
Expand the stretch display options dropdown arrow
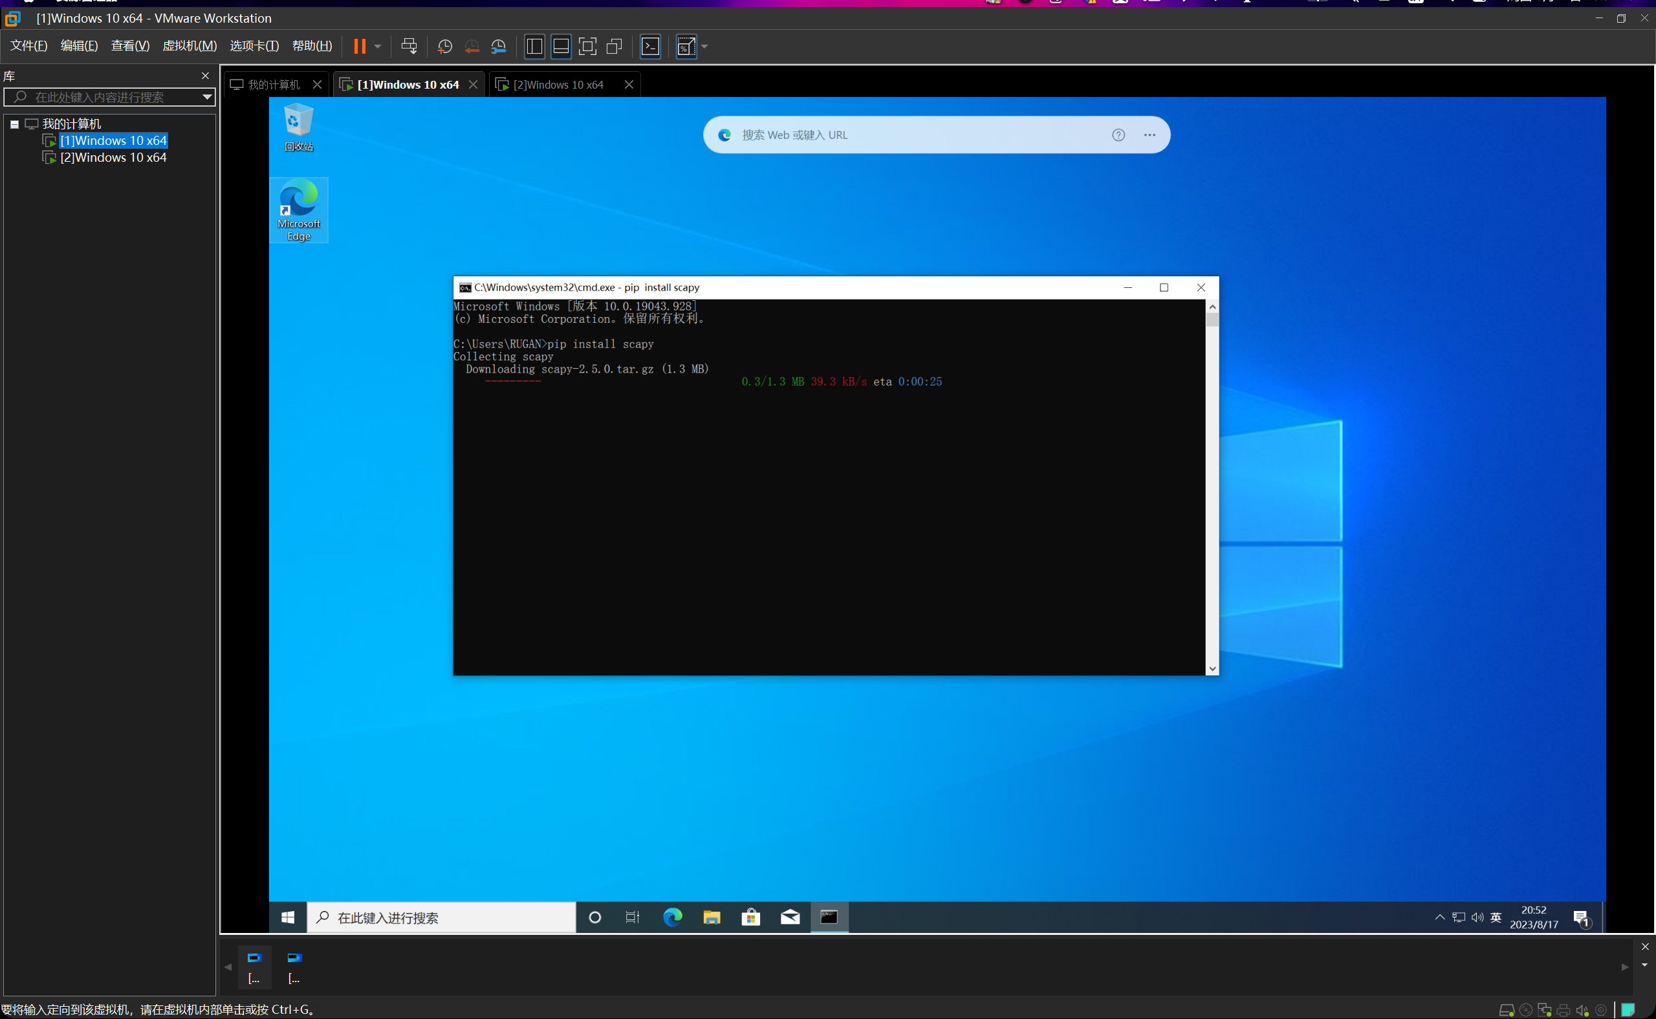tap(704, 47)
